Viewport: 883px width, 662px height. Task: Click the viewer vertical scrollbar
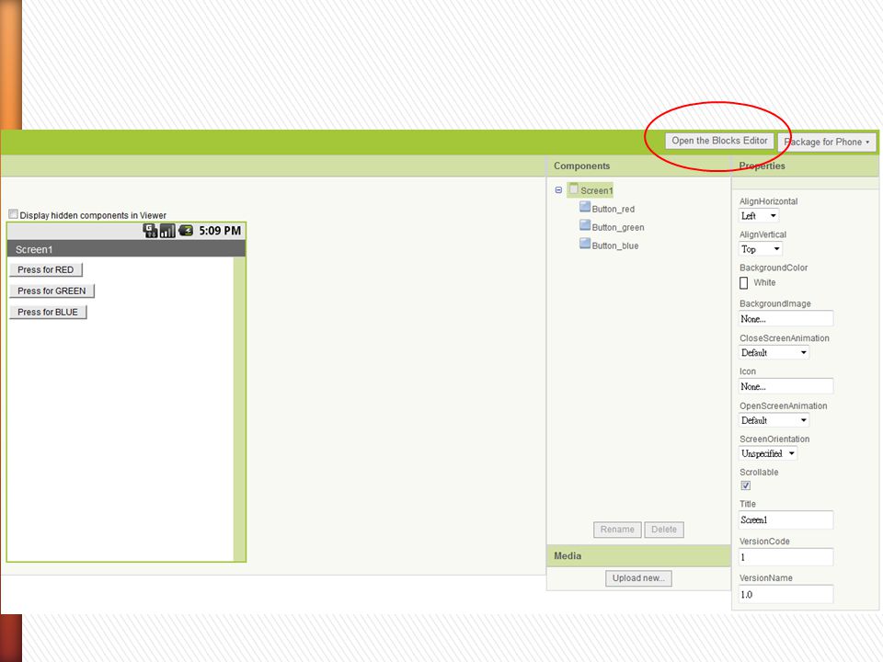(239, 408)
